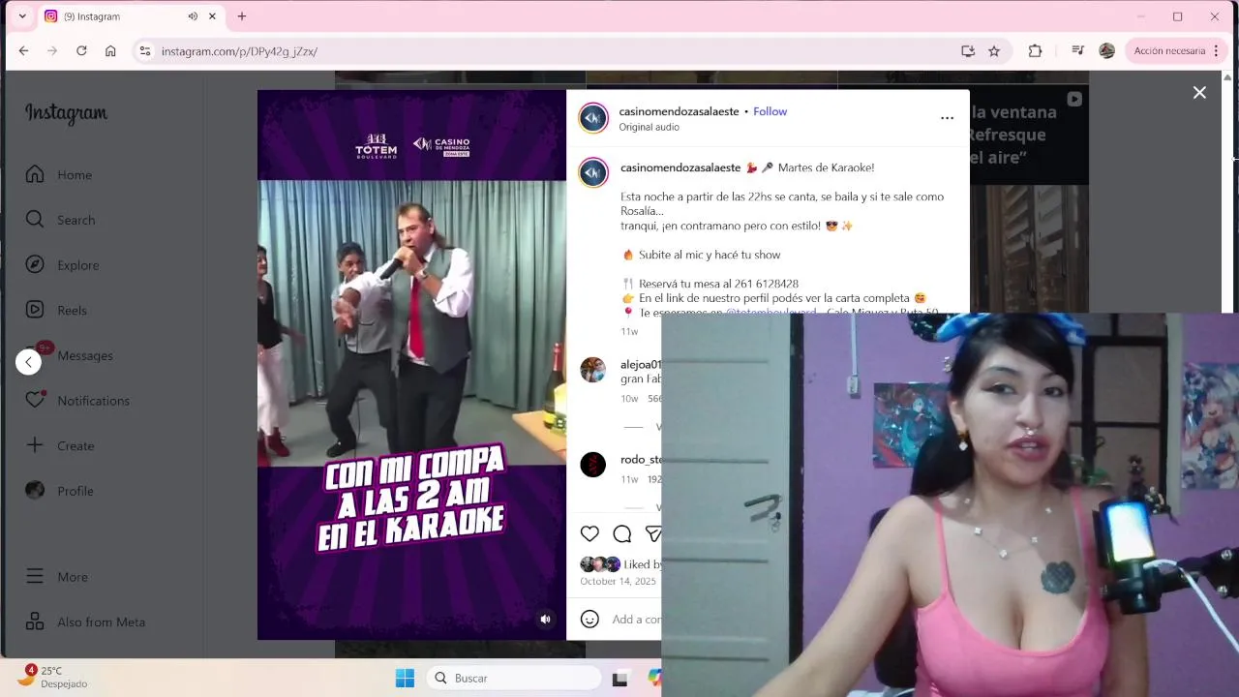Click taskbar Buscar search box
1239x697 pixels.
[514, 678]
